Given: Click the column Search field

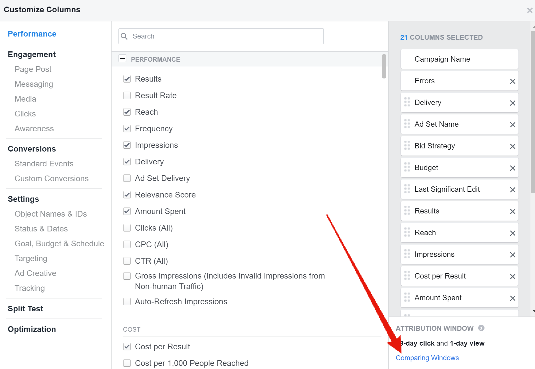Looking at the screenshot, I should point(221,36).
